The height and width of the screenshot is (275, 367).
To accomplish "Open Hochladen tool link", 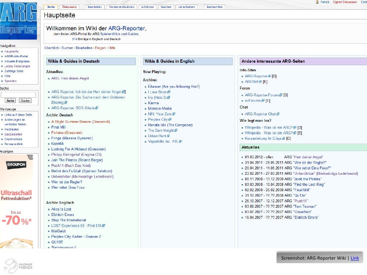I will 11,129.
